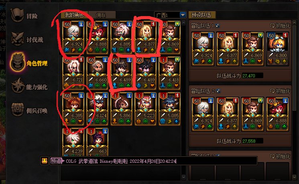Select the character card with power 6,385
This screenshot has height=184, width=299.
[73, 109]
